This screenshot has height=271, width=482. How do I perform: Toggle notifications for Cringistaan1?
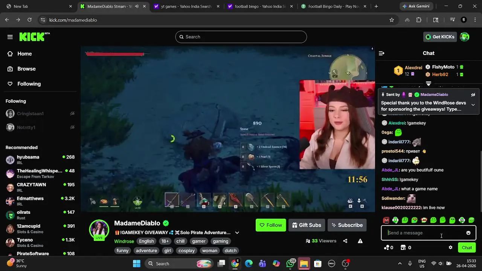(x=72, y=114)
